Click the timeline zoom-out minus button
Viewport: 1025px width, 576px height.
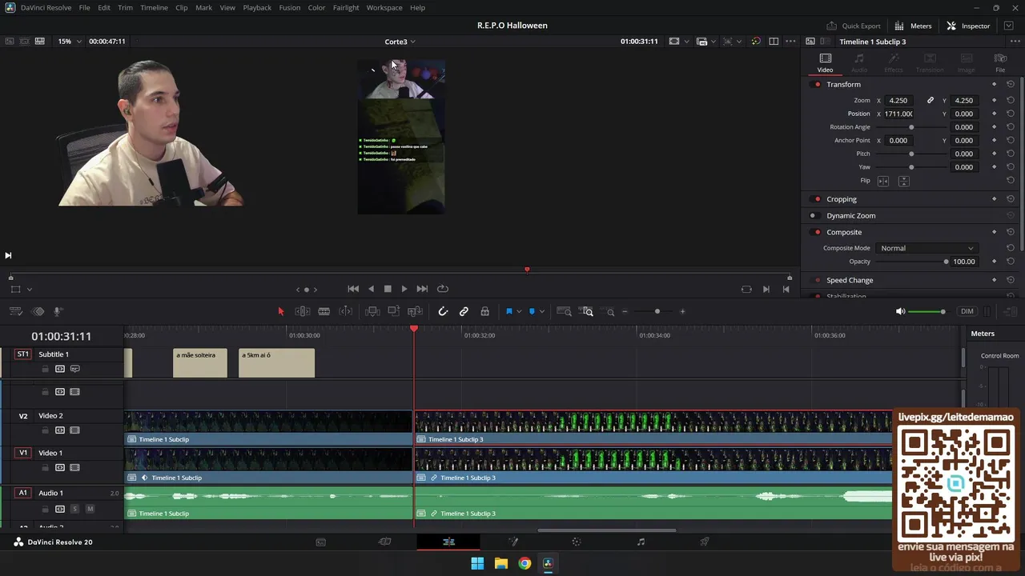[625, 311]
